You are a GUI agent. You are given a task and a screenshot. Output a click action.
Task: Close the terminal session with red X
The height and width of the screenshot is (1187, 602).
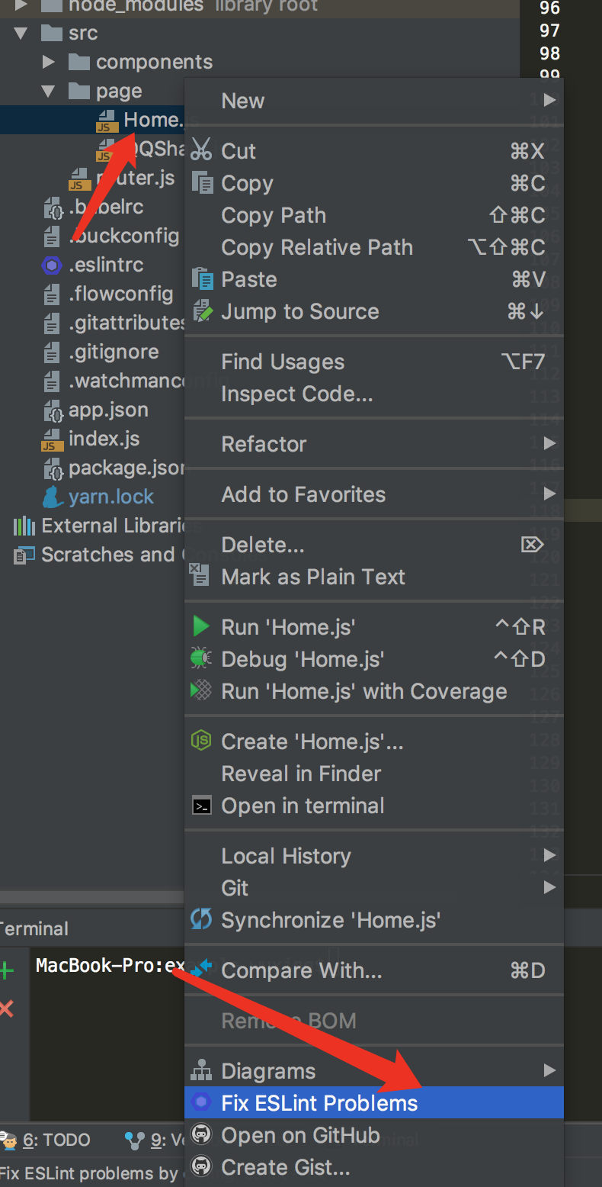point(7,1010)
